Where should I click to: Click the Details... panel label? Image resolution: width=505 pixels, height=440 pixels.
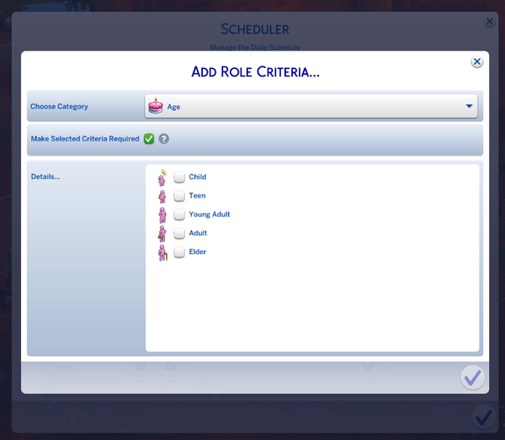pyautogui.click(x=45, y=177)
